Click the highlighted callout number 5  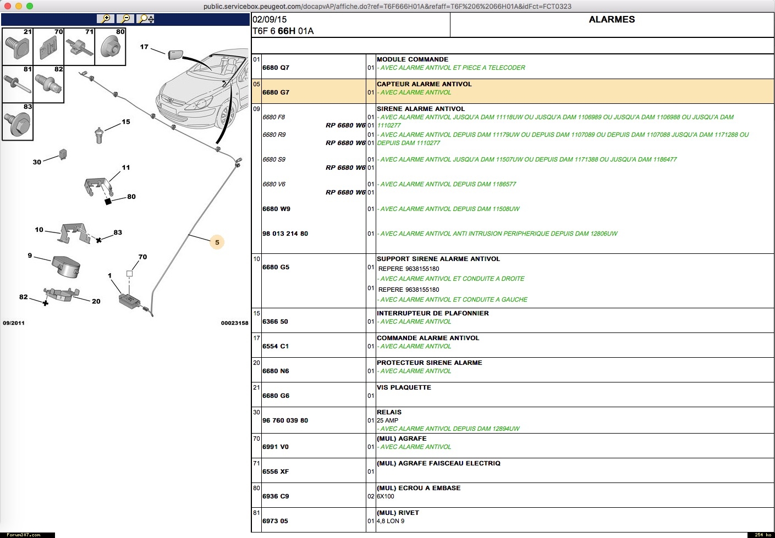pyautogui.click(x=217, y=242)
